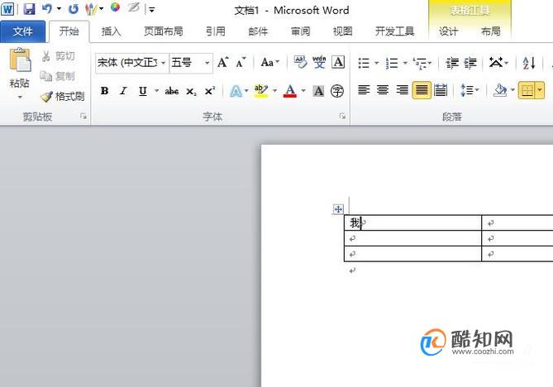Clear formatting eraser icon

click(x=300, y=63)
